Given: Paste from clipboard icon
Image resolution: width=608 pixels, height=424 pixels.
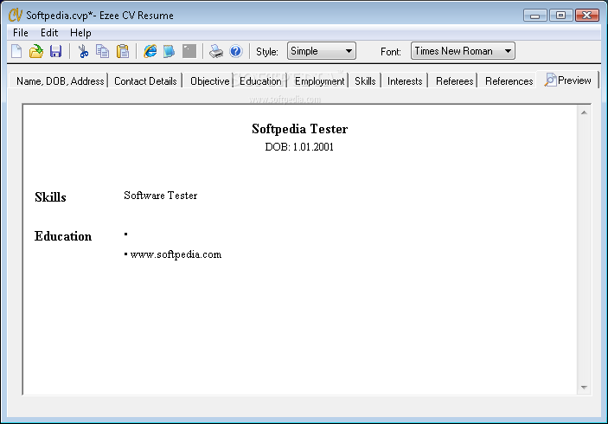Looking at the screenshot, I should (x=123, y=51).
